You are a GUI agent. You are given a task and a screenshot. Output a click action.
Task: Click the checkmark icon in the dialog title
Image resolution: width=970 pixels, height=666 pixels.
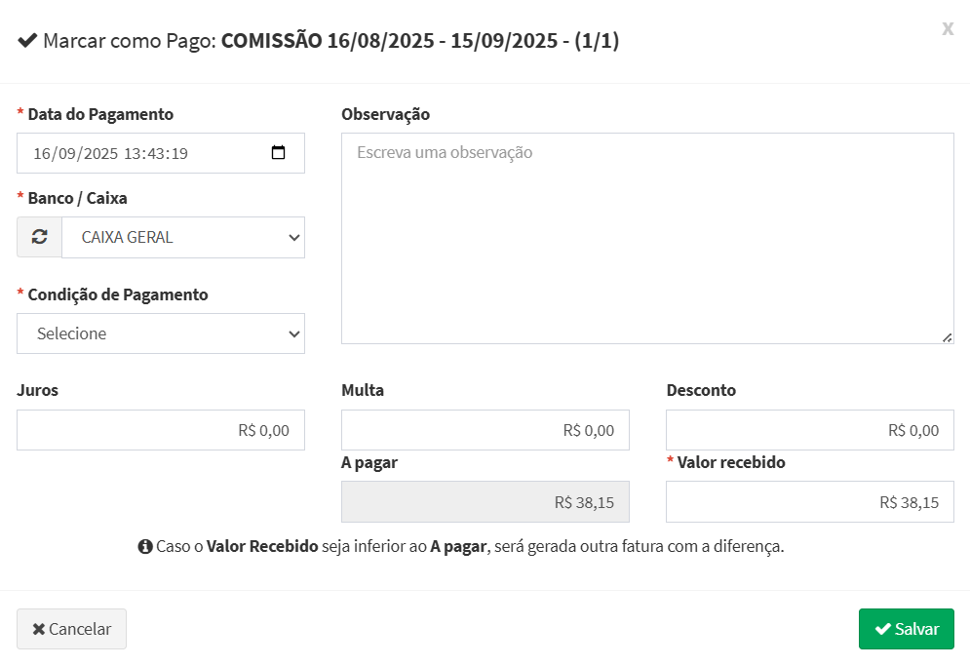click(27, 41)
